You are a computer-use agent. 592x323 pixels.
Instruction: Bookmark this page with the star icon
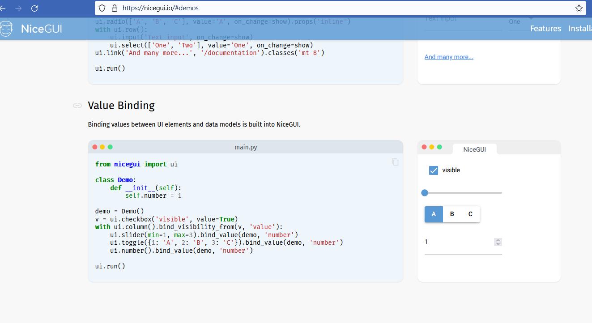(x=579, y=8)
